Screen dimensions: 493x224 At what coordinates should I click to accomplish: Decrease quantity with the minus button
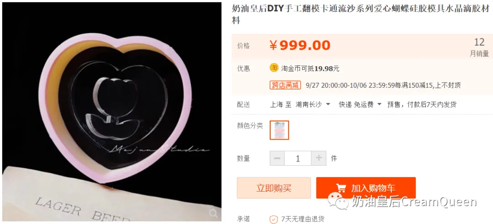pos(278,158)
